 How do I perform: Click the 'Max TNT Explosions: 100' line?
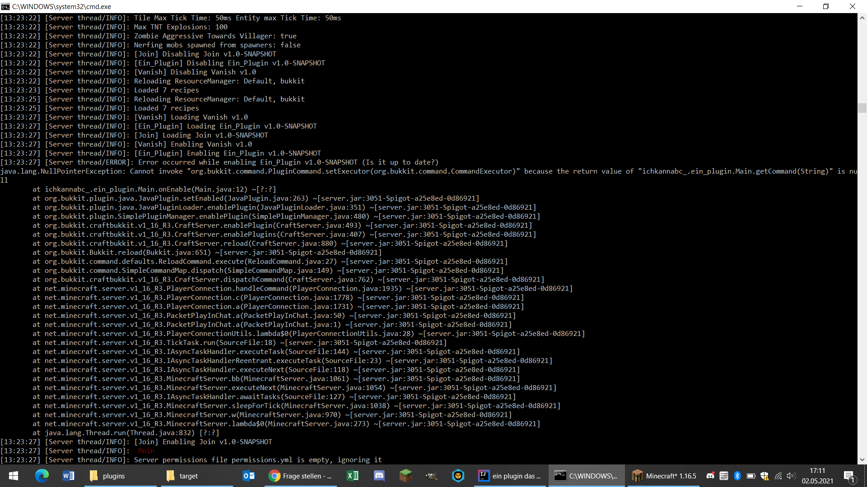[114, 27]
